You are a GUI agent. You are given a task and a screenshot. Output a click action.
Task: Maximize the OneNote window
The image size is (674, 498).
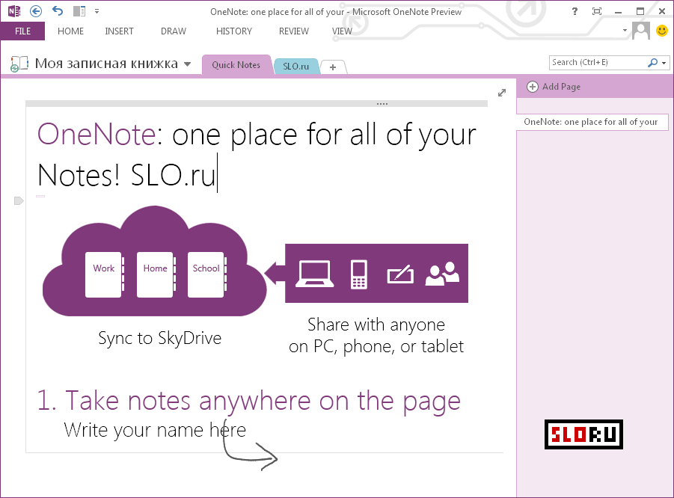(x=640, y=11)
